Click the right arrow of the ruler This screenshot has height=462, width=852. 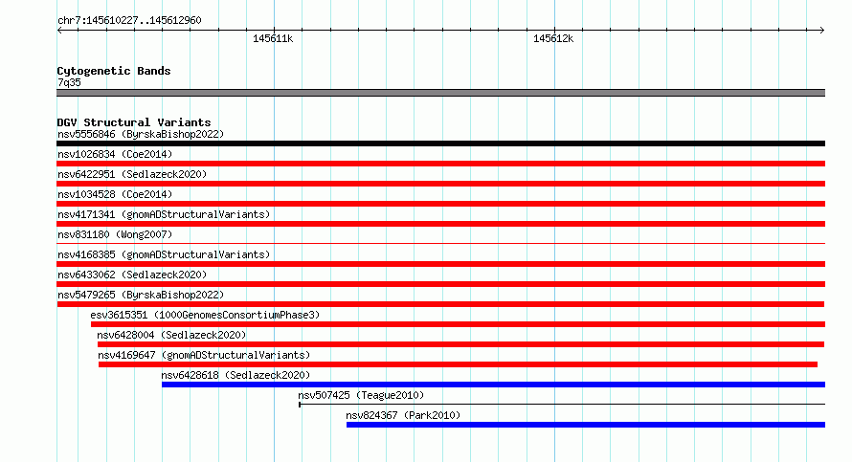point(822,31)
